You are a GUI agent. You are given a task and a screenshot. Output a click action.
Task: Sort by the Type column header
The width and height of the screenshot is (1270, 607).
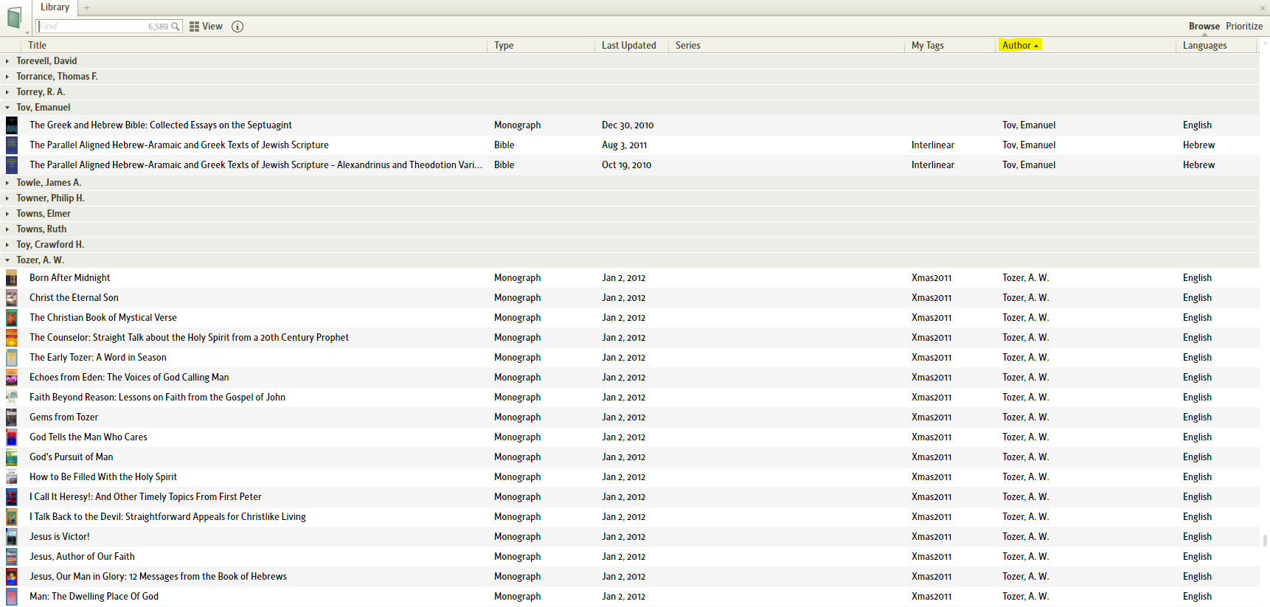click(504, 46)
